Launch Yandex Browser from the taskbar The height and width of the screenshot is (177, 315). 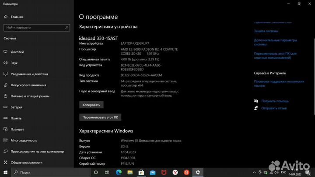175,172
